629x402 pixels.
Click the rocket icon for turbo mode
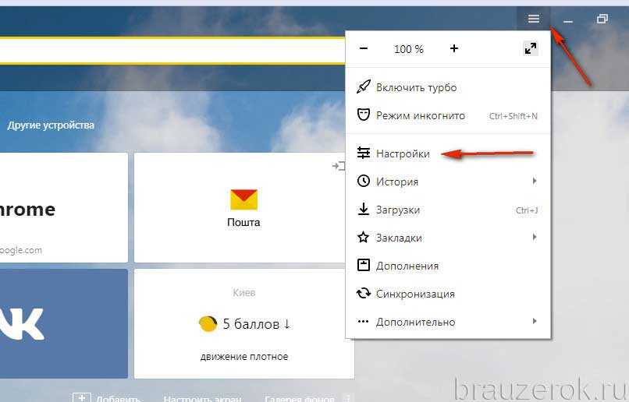pos(364,87)
